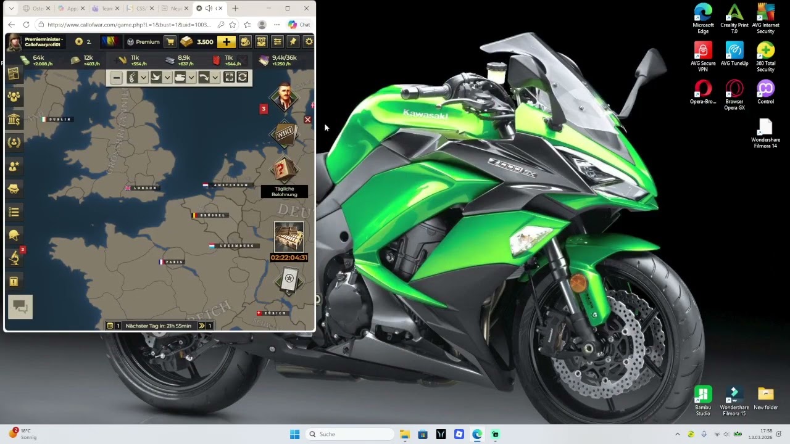Image resolution: width=790 pixels, height=444 pixels.
Task: Click the 9,4k/36k resource counter
Action: click(278, 60)
